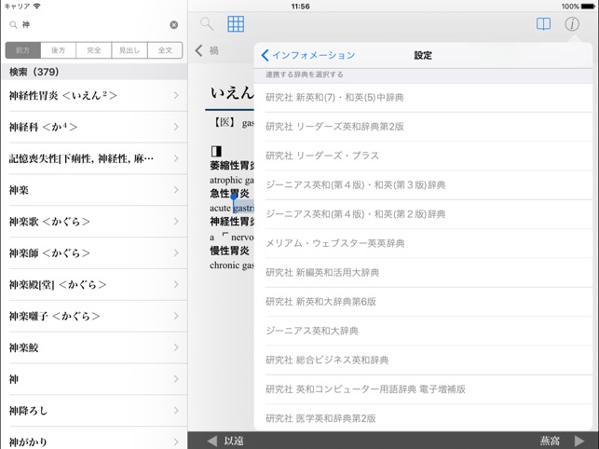Tap the magnifier icon in search field

click(13, 25)
